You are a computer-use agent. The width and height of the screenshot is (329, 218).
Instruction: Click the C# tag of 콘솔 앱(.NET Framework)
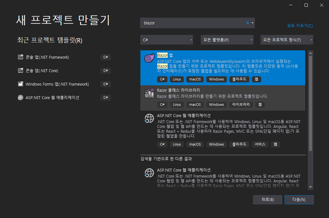pyautogui.click(x=105, y=57)
